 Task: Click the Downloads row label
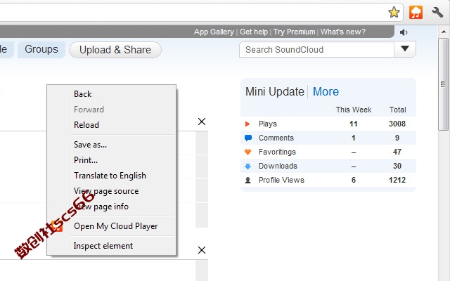pyautogui.click(x=278, y=166)
